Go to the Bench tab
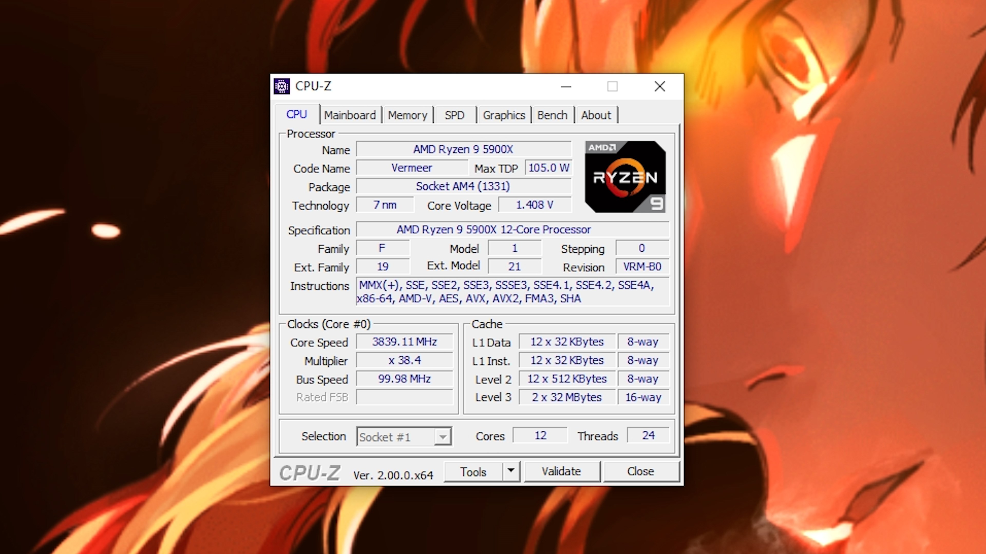 (x=552, y=115)
